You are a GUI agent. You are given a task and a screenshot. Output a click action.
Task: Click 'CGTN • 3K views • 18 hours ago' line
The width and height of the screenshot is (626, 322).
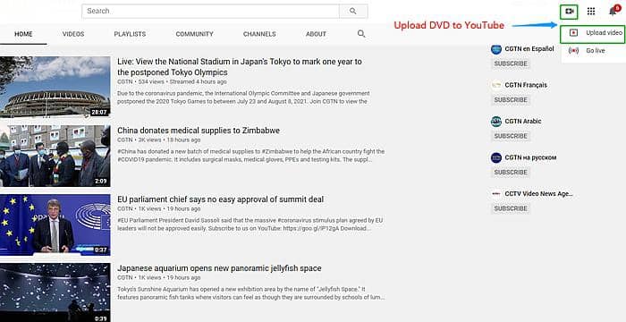tap(159, 140)
